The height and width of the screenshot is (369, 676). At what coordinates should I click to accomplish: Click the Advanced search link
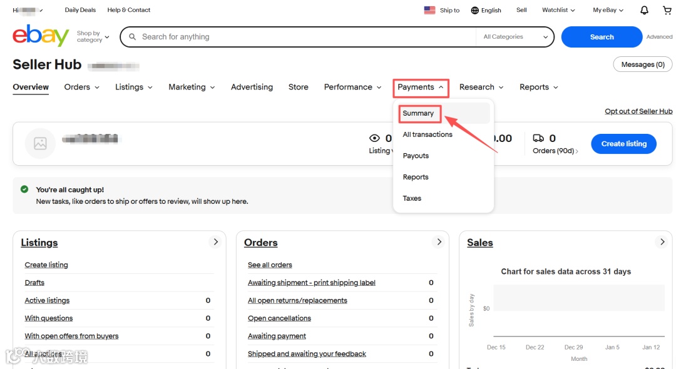pos(659,37)
